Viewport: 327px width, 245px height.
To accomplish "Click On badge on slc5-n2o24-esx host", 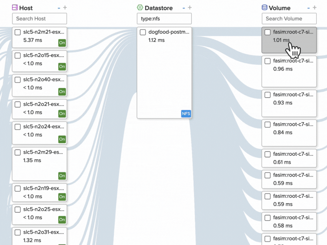I will 62,139.
